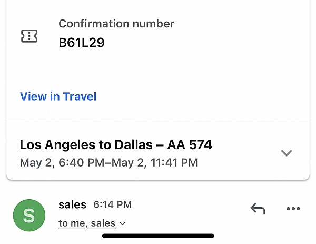
Task: Expand recipient details with the small chevron
Action: [x=122, y=223]
